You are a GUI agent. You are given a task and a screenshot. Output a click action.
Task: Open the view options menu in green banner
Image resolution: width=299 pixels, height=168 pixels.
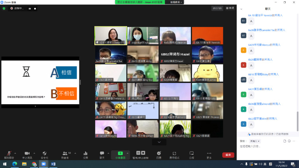(176, 2)
